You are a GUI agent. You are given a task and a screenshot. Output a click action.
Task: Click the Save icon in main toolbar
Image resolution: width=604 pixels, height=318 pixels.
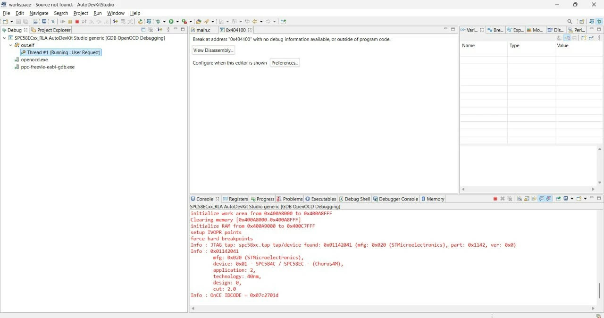(x=18, y=21)
